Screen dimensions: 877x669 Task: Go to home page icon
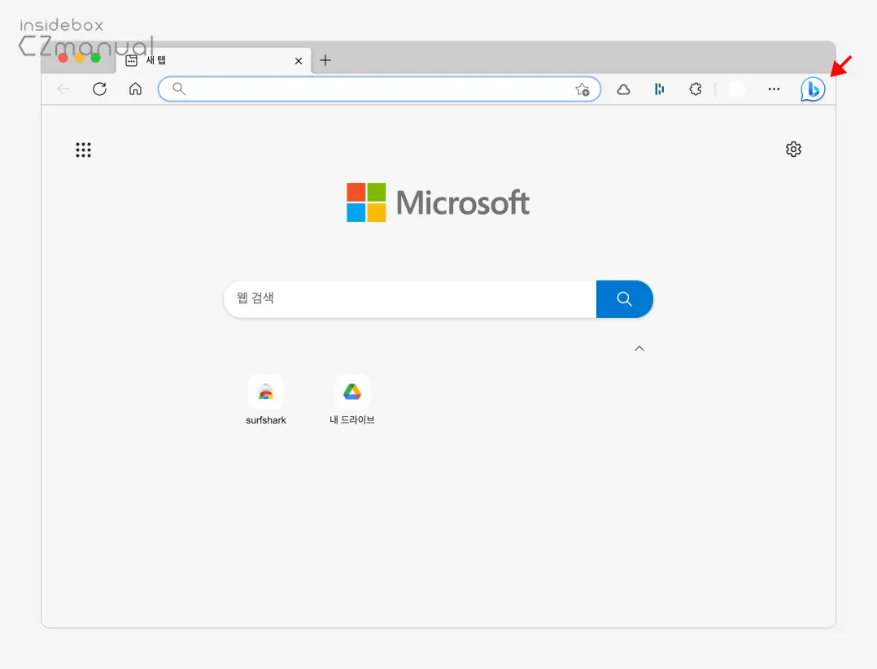pyautogui.click(x=135, y=89)
